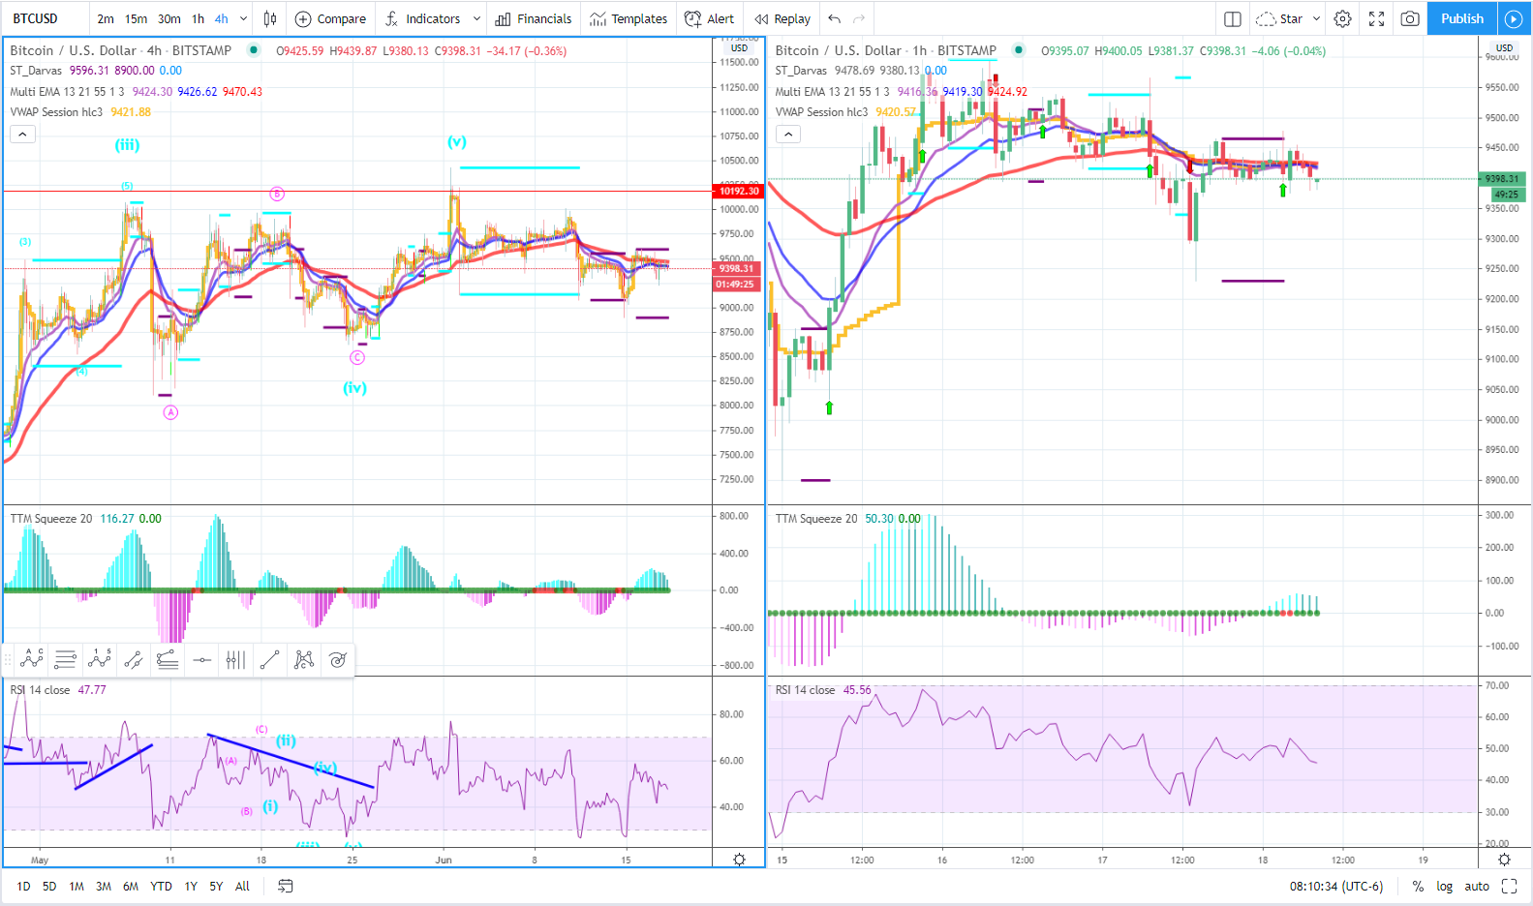Click the Compare symbol button

tap(330, 18)
